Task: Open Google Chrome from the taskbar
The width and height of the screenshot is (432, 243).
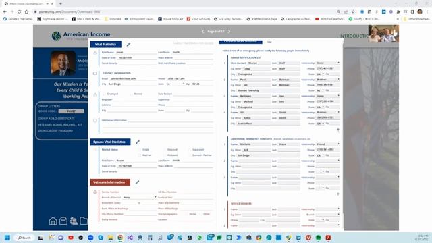Action: (120, 238)
